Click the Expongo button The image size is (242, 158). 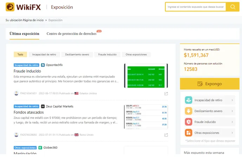coord(210,84)
